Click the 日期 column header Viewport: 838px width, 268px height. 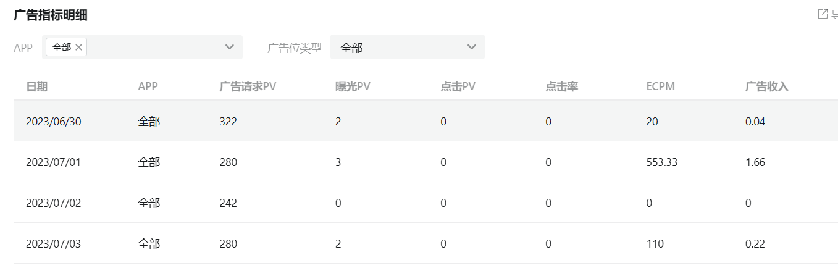click(36, 86)
